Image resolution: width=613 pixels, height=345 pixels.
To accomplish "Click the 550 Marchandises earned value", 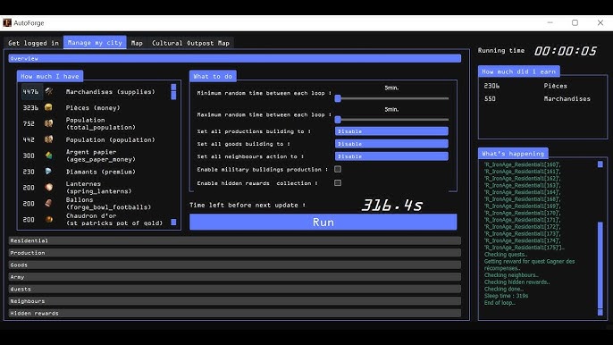I will coord(490,98).
